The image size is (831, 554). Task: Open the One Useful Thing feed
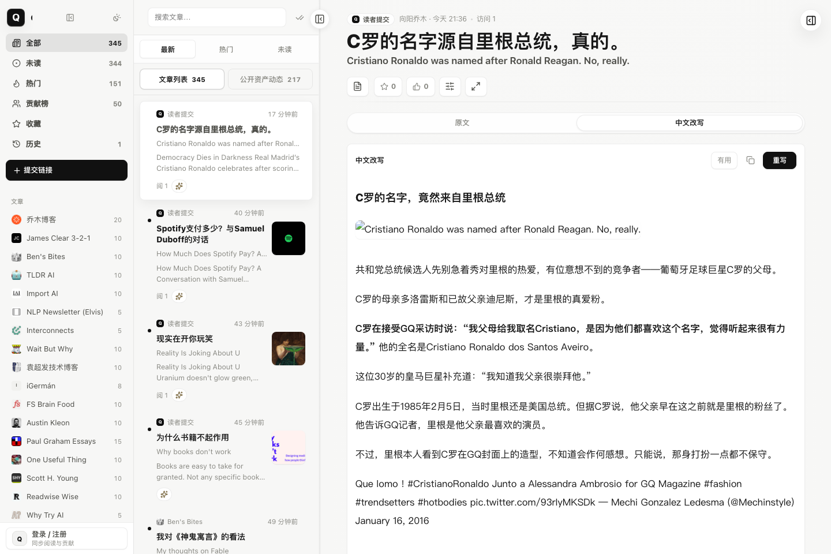pos(66,460)
